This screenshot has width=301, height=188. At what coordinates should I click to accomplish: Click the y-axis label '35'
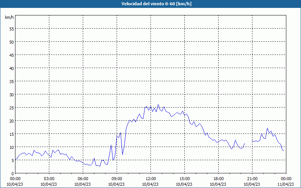click(12, 81)
